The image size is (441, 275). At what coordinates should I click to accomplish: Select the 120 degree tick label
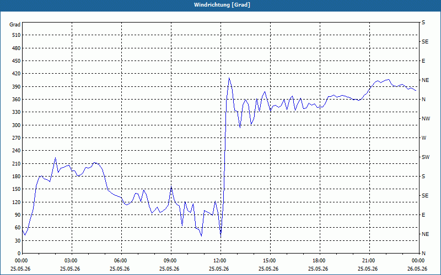pyautogui.click(x=17, y=202)
